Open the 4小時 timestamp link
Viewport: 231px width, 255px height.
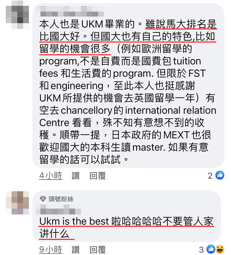[51, 176]
